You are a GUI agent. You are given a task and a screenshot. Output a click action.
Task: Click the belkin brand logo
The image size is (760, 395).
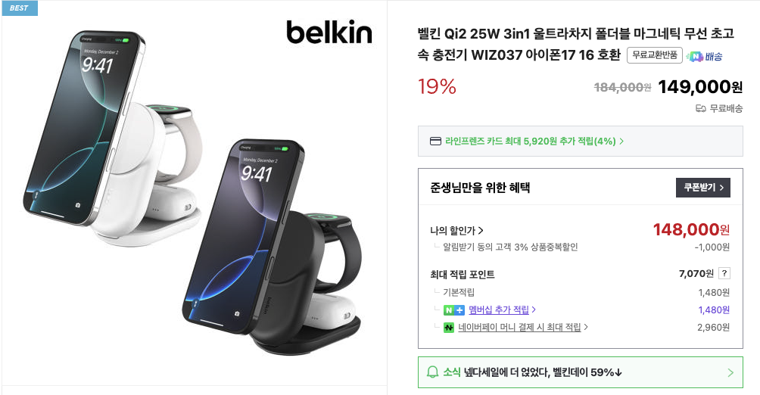point(329,33)
